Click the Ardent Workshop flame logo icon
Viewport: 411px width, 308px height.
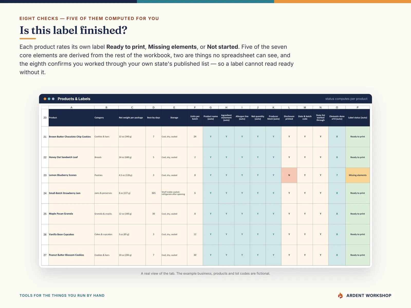tap(340, 295)
